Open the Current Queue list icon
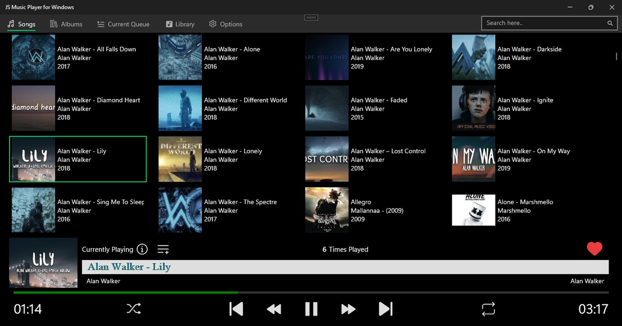The height and width of the screenshot is (326, 622). pos(100,24)
